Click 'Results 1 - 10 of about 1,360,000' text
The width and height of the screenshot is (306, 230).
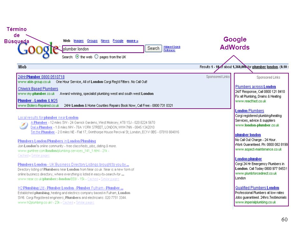pos(223,67)
